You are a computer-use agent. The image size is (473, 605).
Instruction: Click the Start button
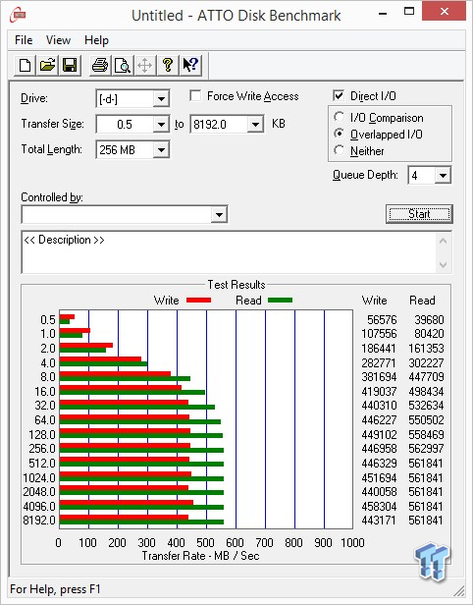point(419,214)
